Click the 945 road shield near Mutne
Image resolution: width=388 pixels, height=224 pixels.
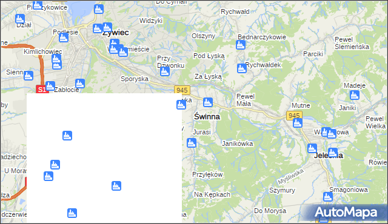[x=294, y=116]
